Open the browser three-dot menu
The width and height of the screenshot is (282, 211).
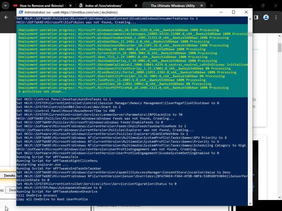276,17
